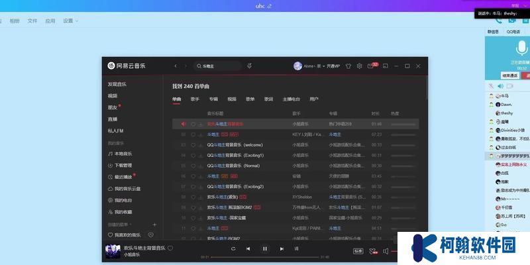This screenshot has width=530, height=265.
Task: Select the 视频 results tab
Action: click(232, 99)
